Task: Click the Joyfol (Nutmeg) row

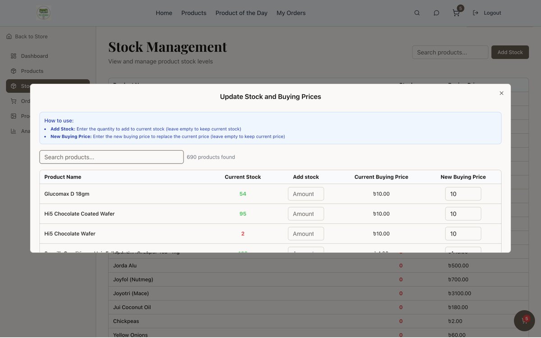Action: point(318,279)
